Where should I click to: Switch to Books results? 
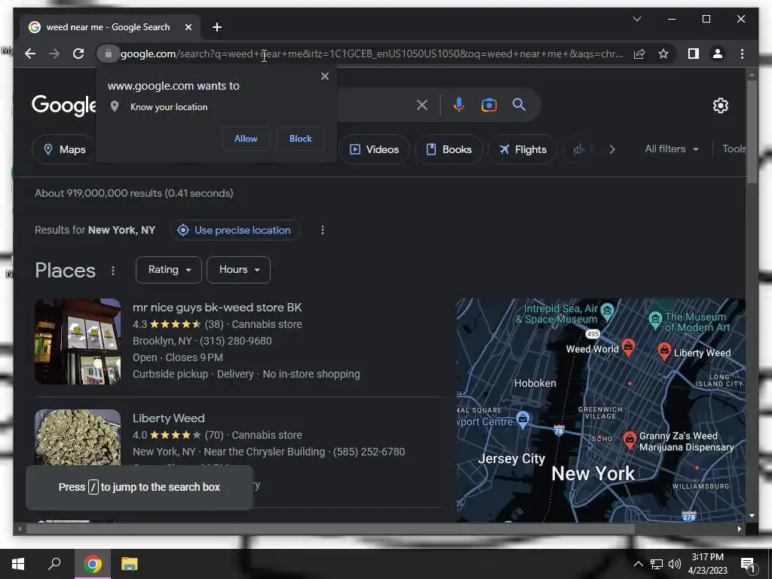point(449,149)
